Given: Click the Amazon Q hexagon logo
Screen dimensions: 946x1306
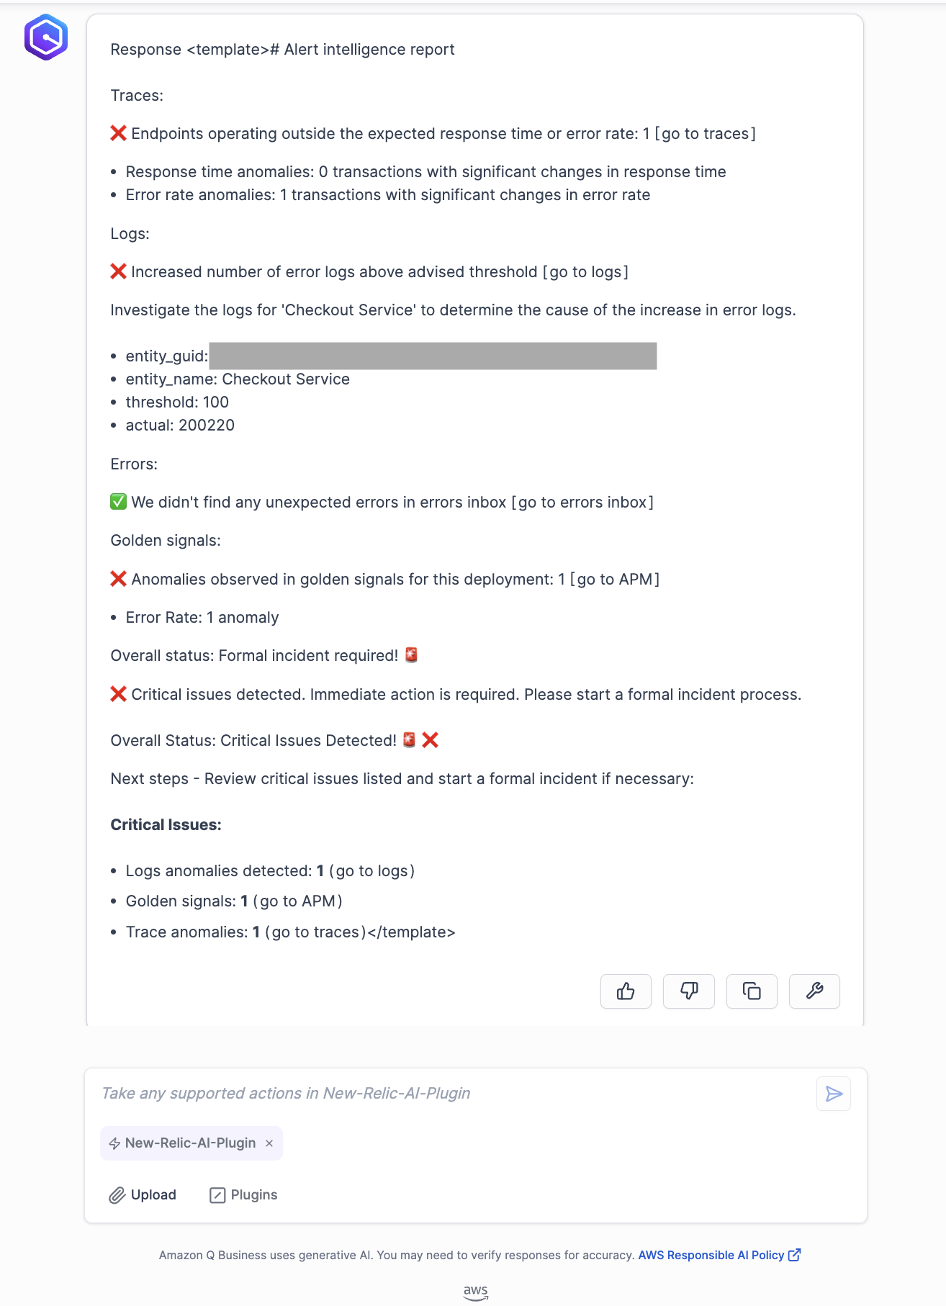Looking at the screenshot, I should pyautogui.click(x=46, y=37).
